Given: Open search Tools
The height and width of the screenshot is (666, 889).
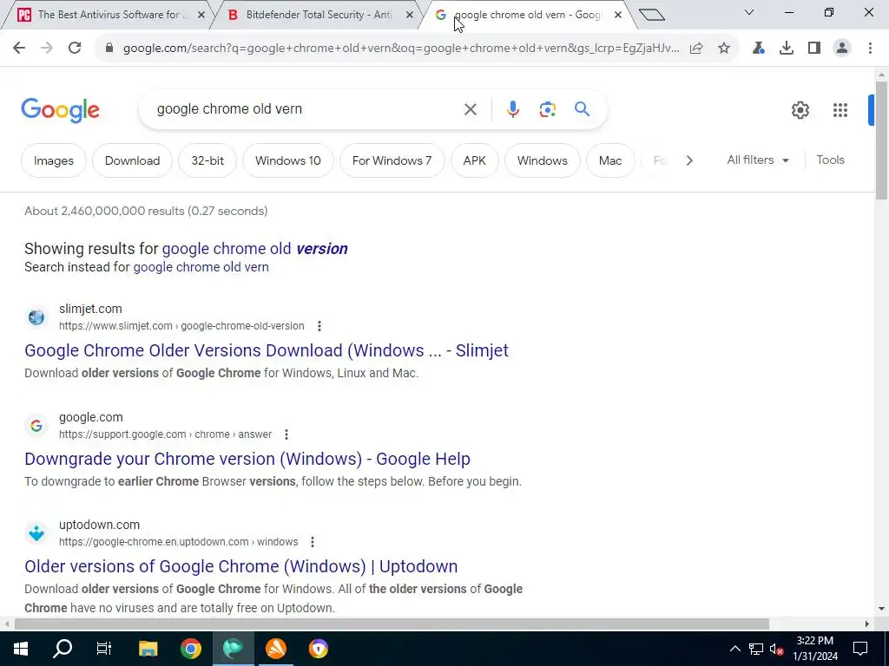Looking at the screenshot, I should pyautogui.click(x=830, y=160).
